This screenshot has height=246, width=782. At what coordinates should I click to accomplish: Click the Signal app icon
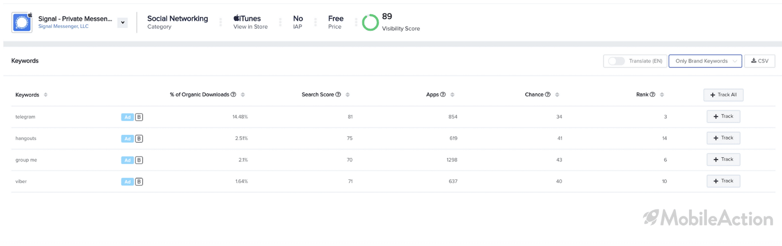pos(22,22)
